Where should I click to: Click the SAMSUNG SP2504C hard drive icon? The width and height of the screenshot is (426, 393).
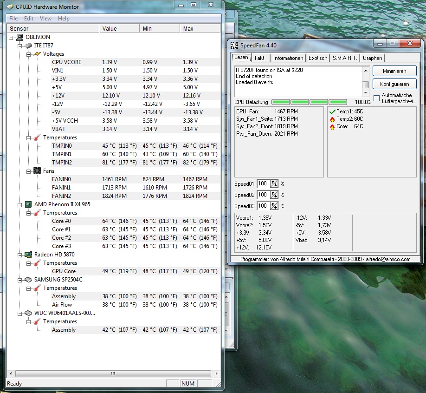click(x=28, y=280)
